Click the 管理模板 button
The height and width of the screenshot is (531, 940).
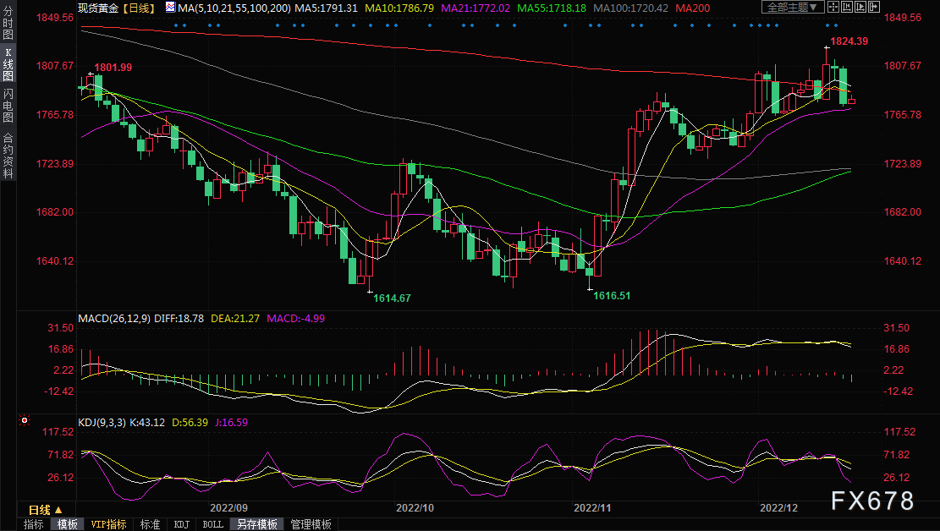pyautogui.click(x=311, y=524)
